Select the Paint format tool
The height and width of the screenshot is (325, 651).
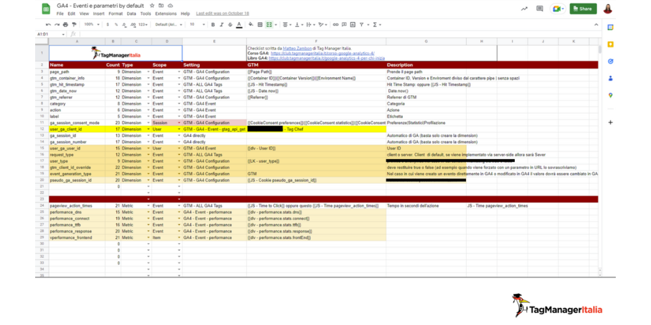pos(74,25)
